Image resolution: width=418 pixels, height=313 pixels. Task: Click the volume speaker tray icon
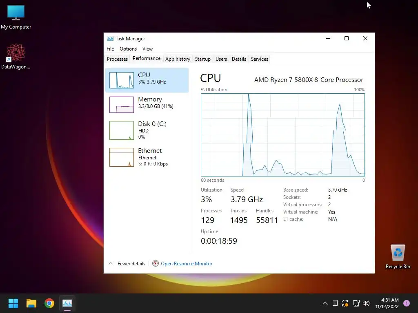click(366, 303)
